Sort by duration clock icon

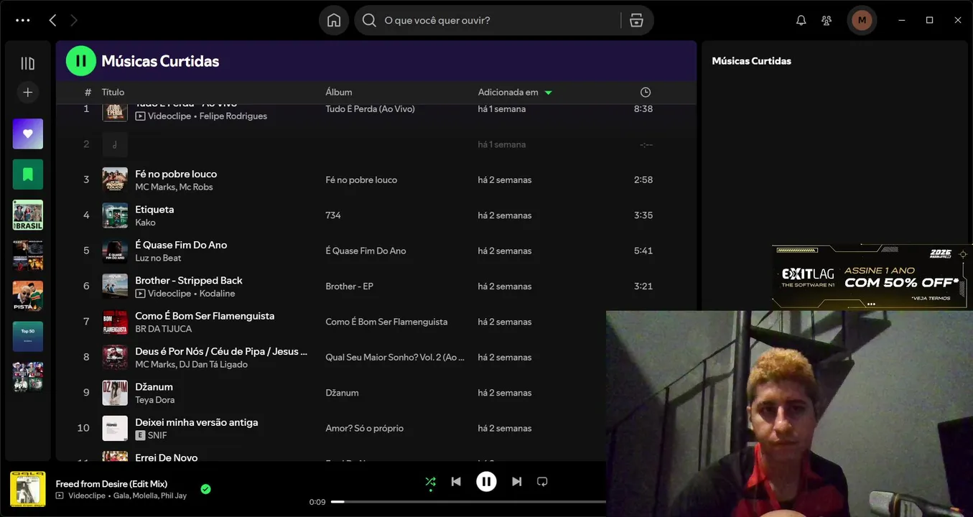pos(646,92)
